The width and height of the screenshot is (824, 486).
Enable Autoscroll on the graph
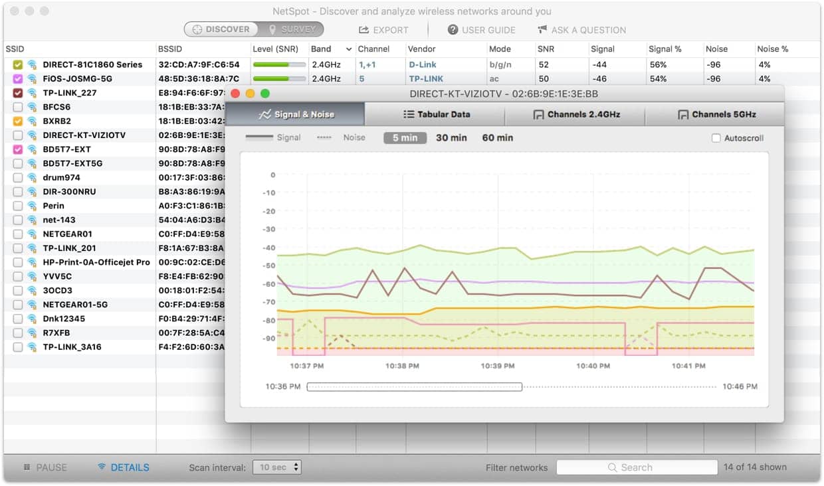point(716,137)
